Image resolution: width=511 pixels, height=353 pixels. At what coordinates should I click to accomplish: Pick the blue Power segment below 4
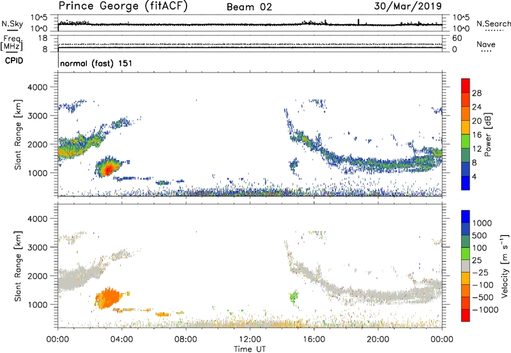[x=466, y=183]
